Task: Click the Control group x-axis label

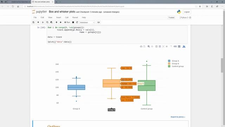Action: pyautogui.click(x=147, y=109)
